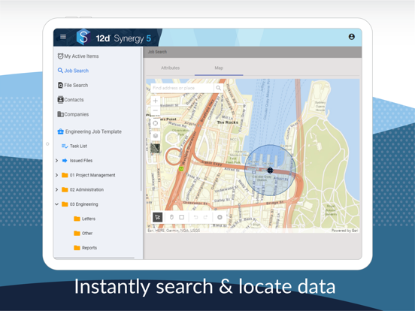Click the Reports folder icon
415x311 pixels.
point(77,248)
